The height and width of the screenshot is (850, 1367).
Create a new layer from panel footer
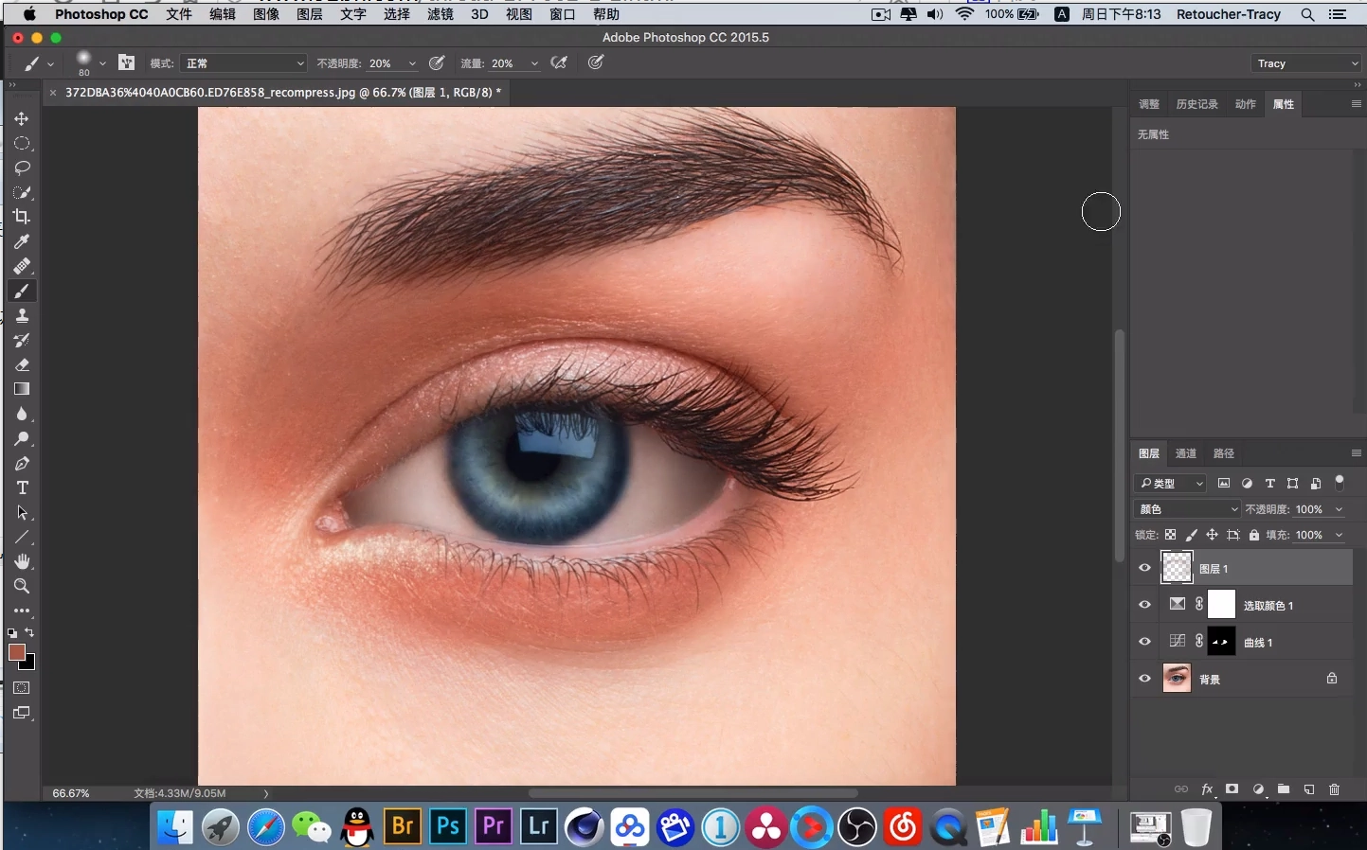1308,788
